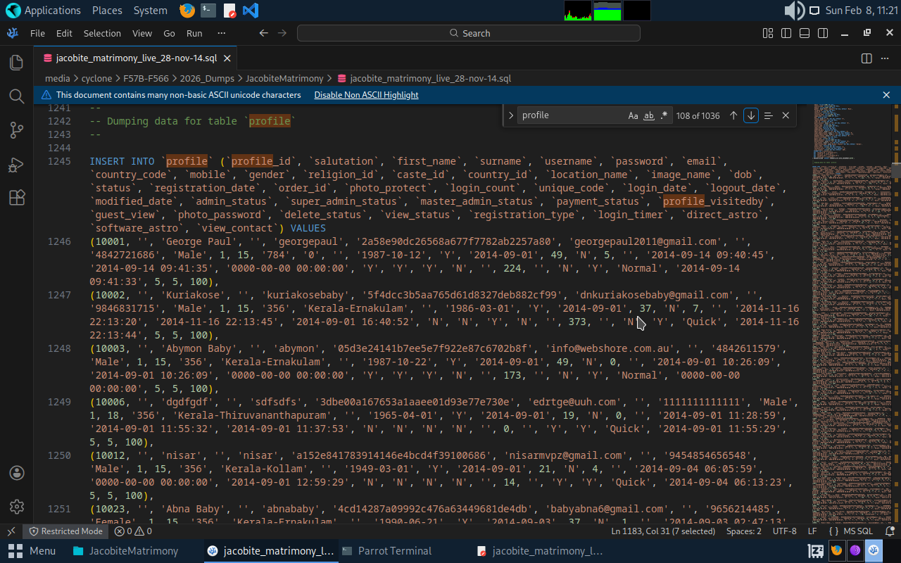Screen dimensions: 901x563
Task: Open the File menu
Action: coord(37,33)
